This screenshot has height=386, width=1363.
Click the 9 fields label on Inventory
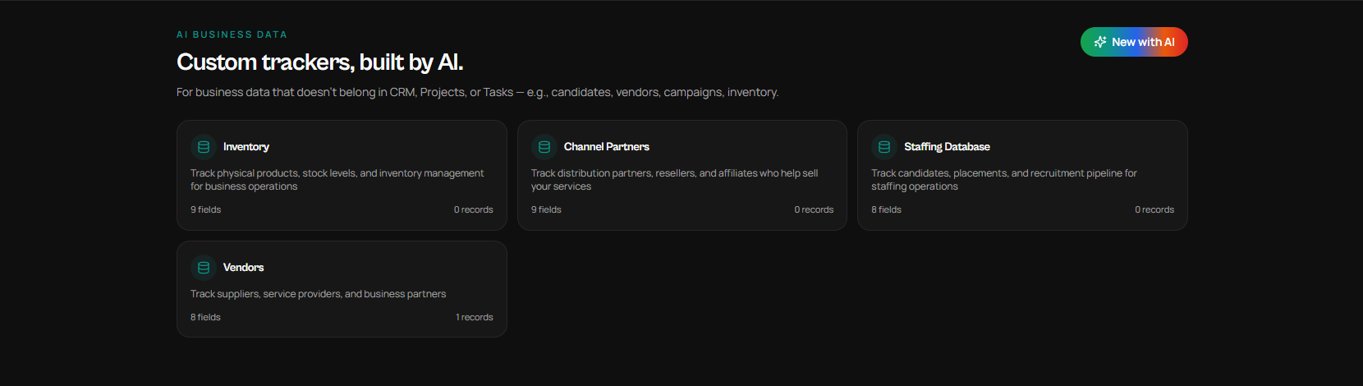(x=206, y=210)
